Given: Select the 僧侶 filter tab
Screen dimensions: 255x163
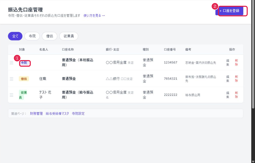Looking at the screenshot, I should [x=50, y=36].
